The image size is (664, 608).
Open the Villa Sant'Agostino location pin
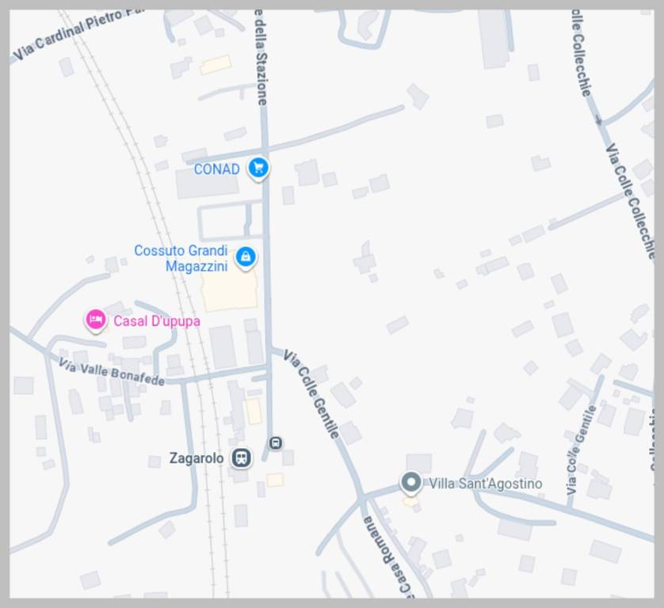point(410,483)
